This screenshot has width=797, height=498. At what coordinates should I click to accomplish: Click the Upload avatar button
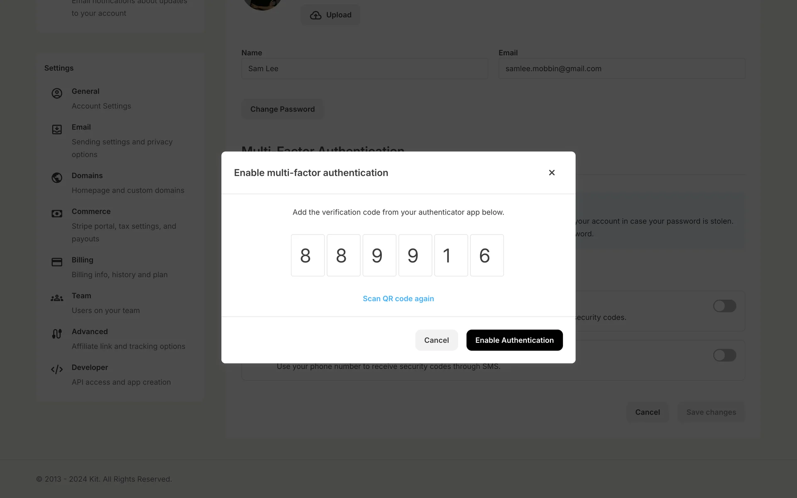click(330, 15)
